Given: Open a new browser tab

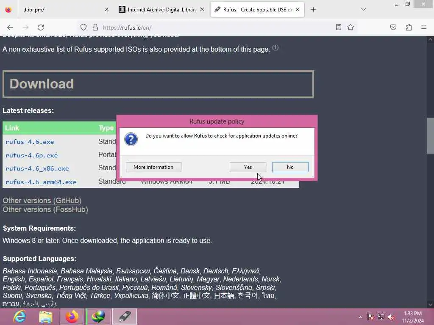Looking at the screenshot, I should [313, 10].
